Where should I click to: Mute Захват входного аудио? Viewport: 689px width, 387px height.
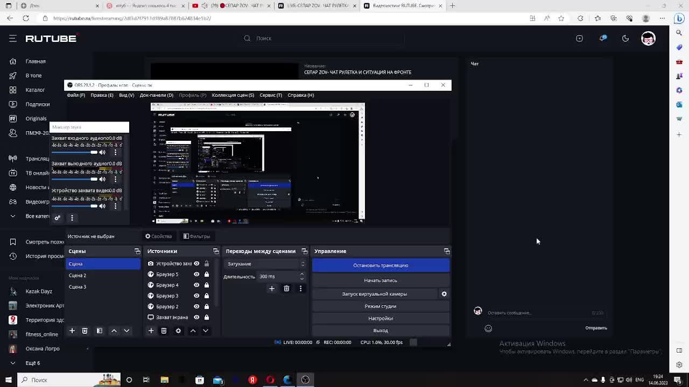pos(102,152)
